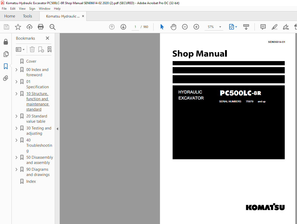Expand 30 Testing and adjusting bookmark
This screenshot has height=224, width=297.
tap(16, 128)
